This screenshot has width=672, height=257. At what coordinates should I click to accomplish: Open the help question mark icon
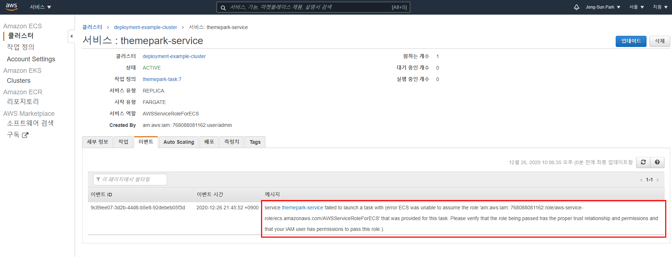pyautogui.click(x=657, y=162)
